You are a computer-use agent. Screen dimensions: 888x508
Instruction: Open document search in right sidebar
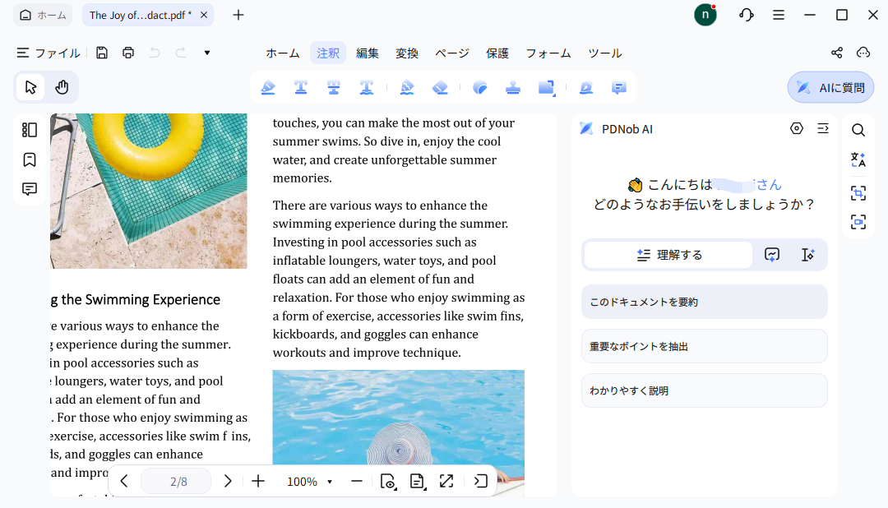[858, 130]
